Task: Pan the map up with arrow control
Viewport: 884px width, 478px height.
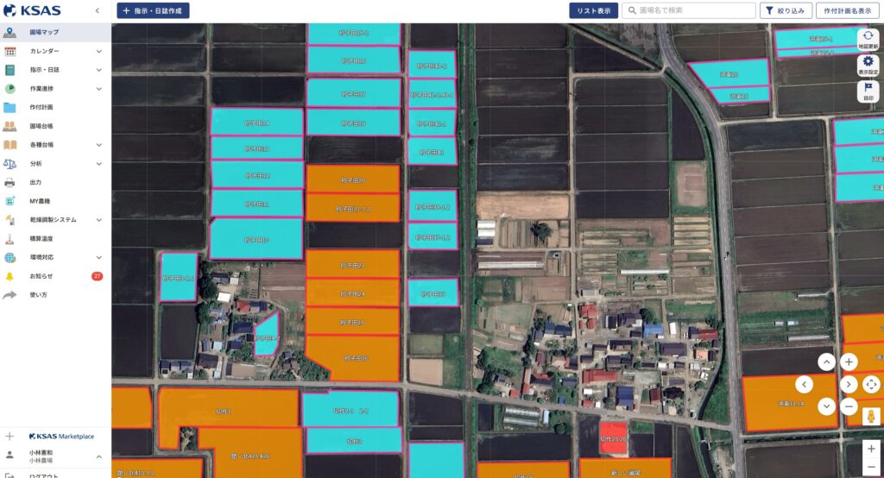Action: click(826, 362)
